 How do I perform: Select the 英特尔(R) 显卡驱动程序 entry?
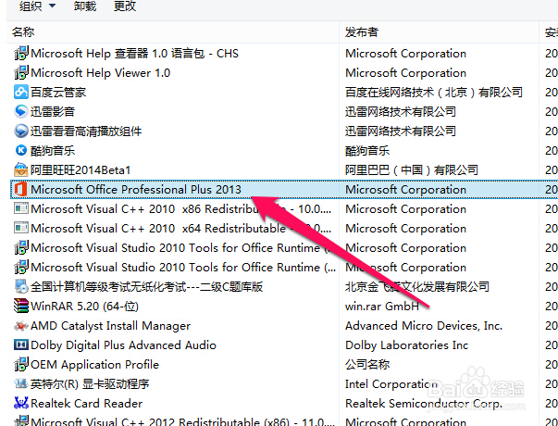[90, 384]
